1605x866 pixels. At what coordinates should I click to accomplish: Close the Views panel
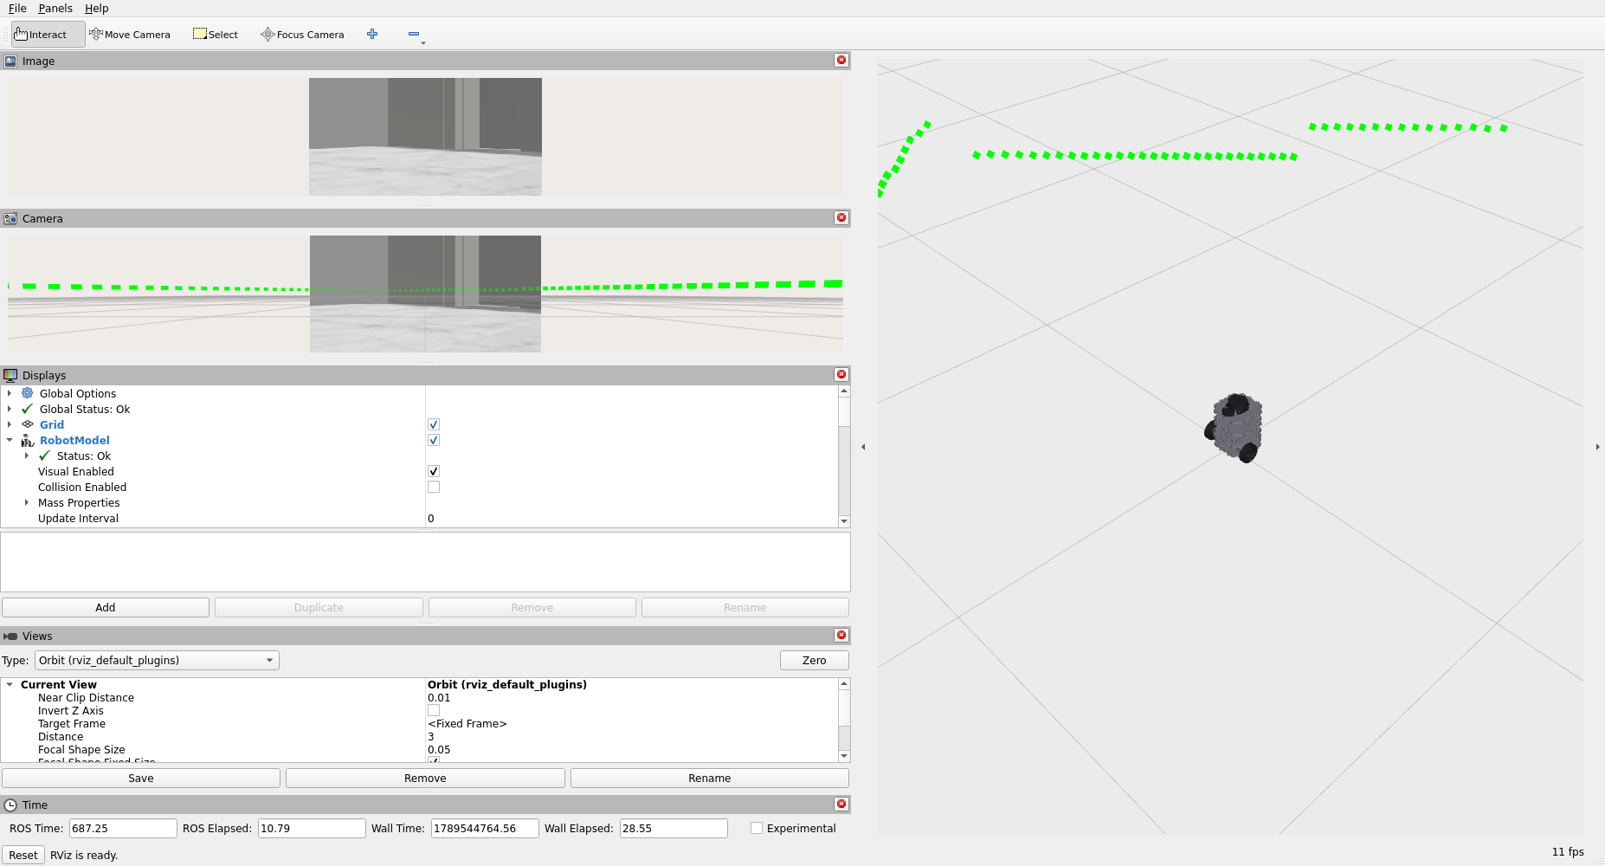[841, 635]
